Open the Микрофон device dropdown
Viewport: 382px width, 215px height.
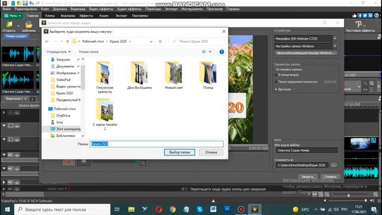click(335, 38)
